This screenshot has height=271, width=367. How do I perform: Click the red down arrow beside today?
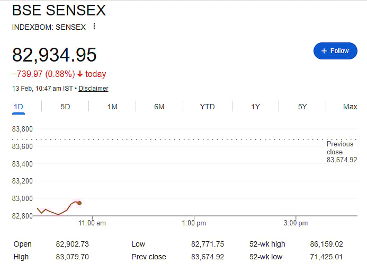[x=80, y=74]
